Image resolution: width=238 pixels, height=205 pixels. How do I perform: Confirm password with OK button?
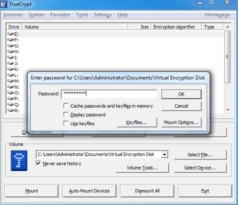coord(181,94)
